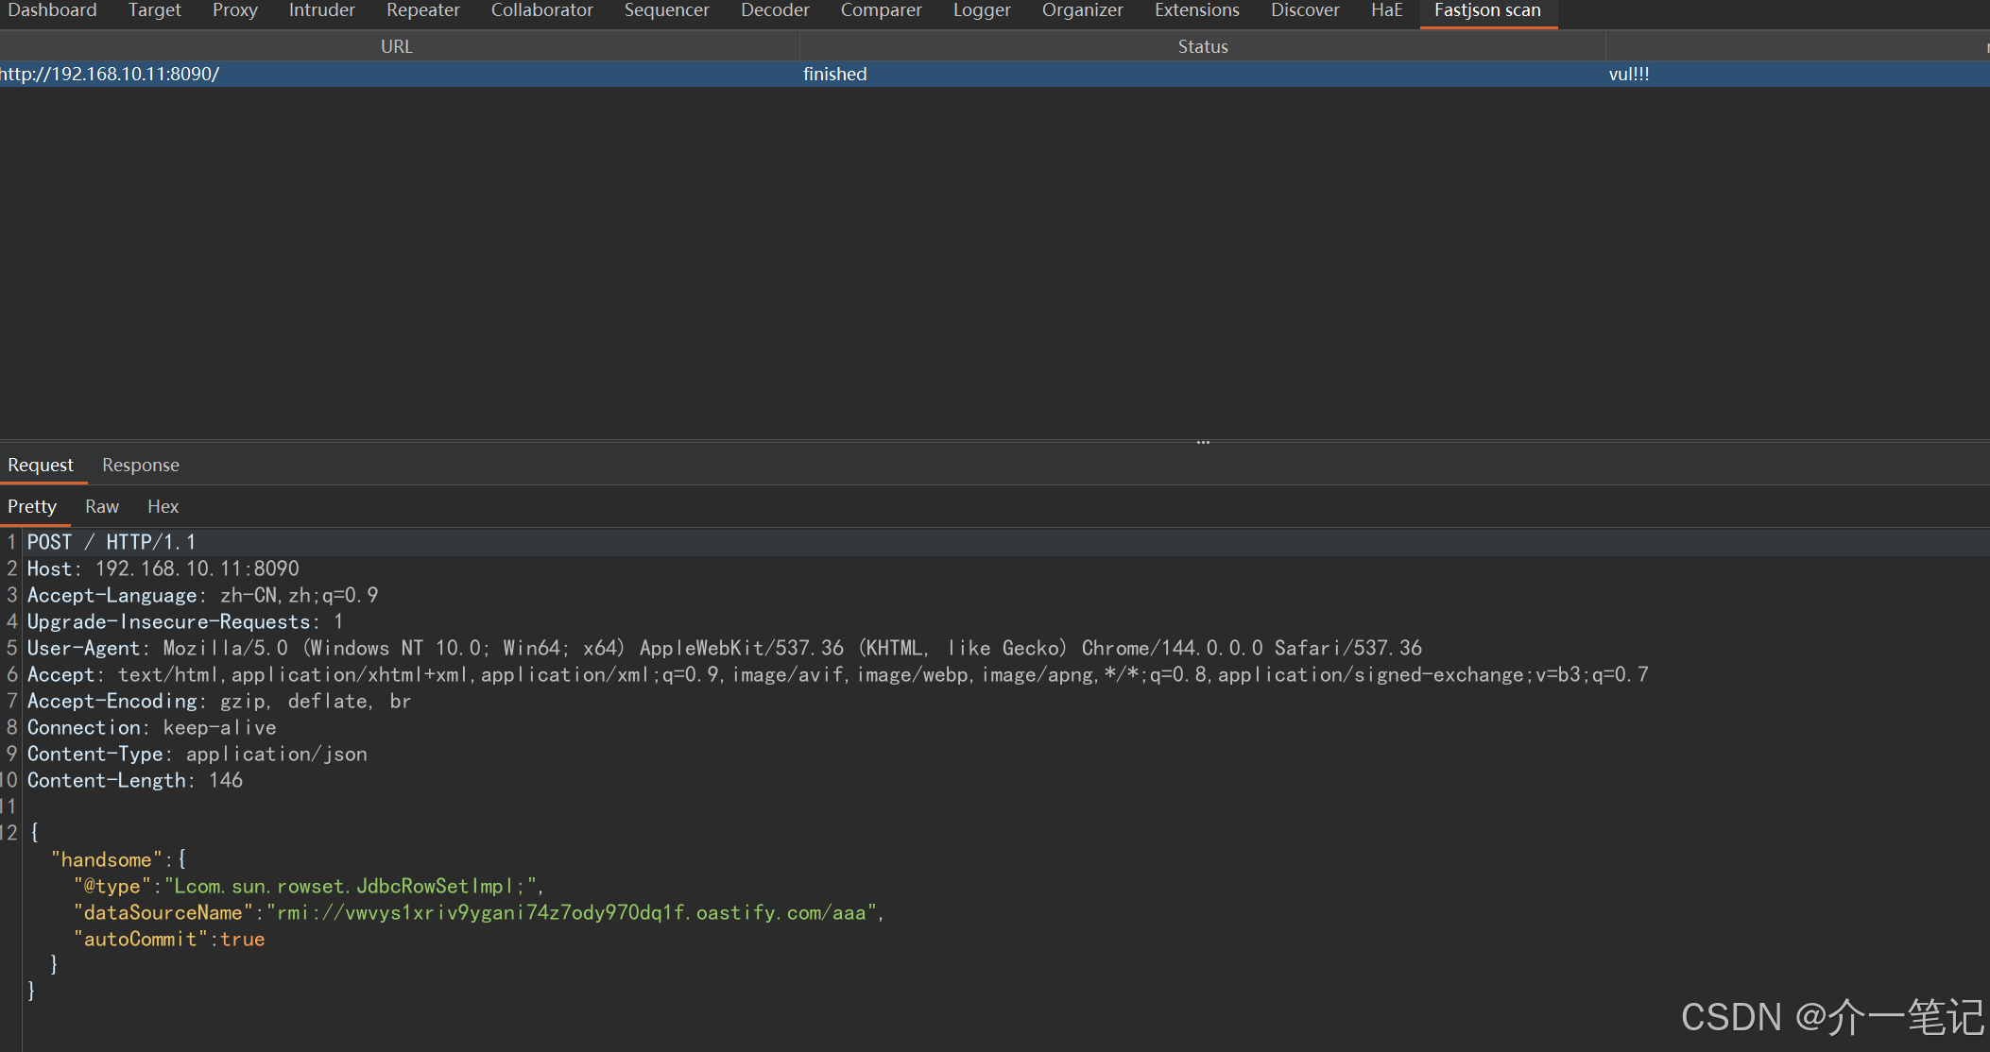Open the Proxy tab
The image size is (1990, 1052).
click(234, 10)
